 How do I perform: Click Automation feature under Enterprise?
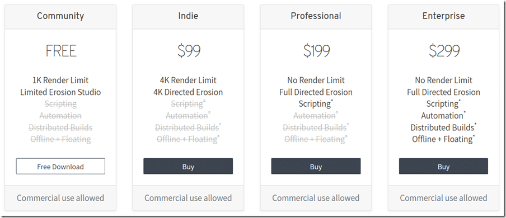[x=443, y=116]
